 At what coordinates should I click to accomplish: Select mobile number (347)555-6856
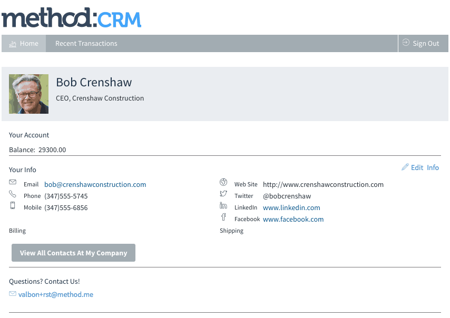66,207
